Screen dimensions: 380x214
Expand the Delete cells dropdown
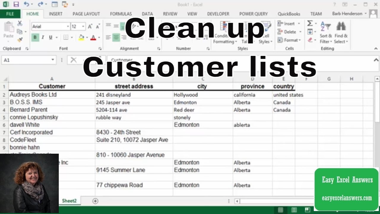(300, 32)
